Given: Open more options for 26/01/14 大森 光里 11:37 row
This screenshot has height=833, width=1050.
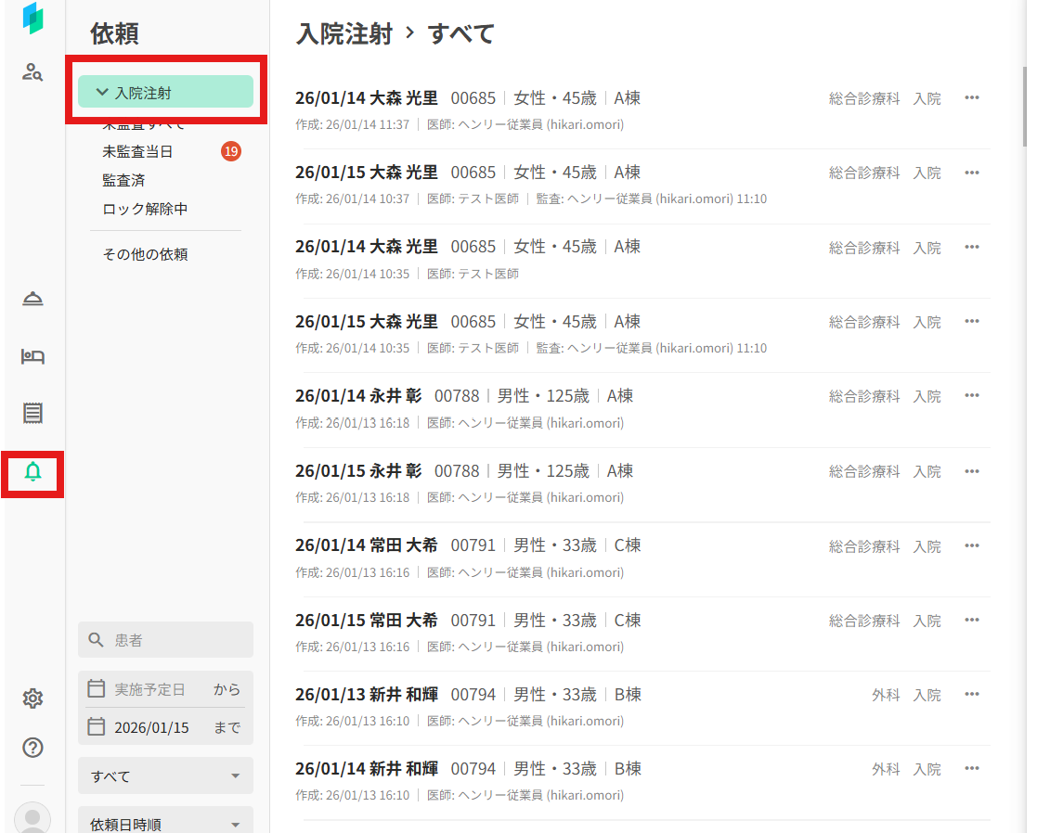Looking at the screenshot, I should pos(972,97).
